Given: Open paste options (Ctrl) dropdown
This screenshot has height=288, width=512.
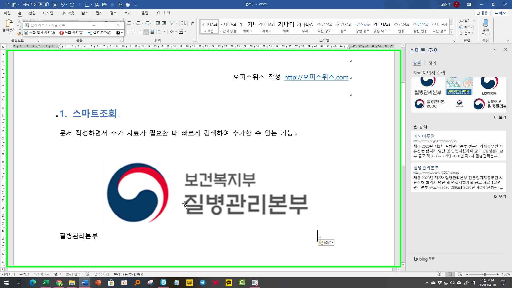Looking at the screenshot, I should (x=326, y=242).
